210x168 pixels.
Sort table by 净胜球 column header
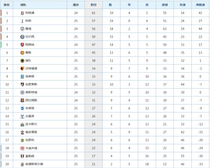[200, 5]
